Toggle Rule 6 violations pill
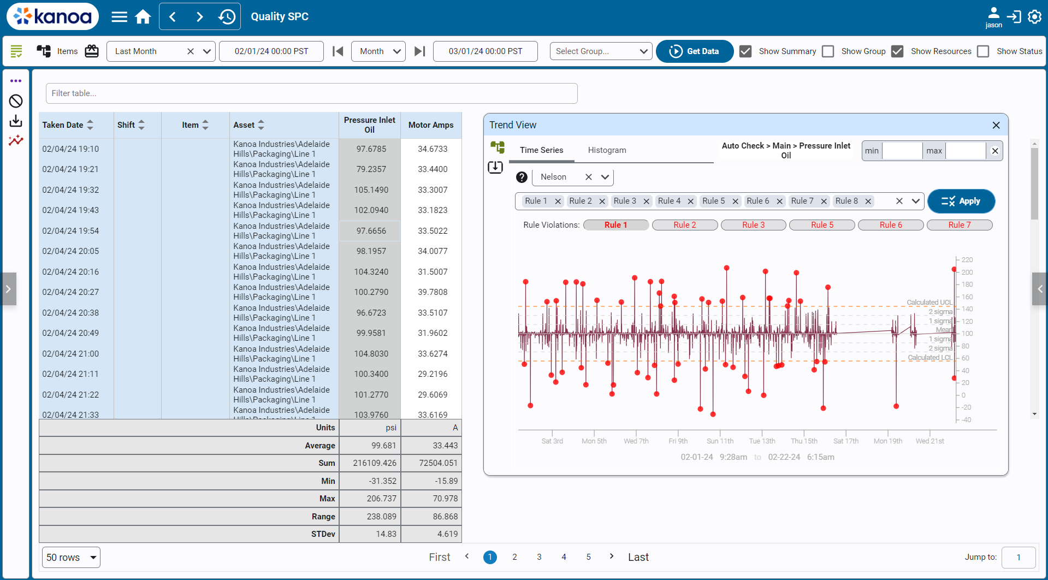This screenshot has height=580, width=1048. click(x=891, y=225)
